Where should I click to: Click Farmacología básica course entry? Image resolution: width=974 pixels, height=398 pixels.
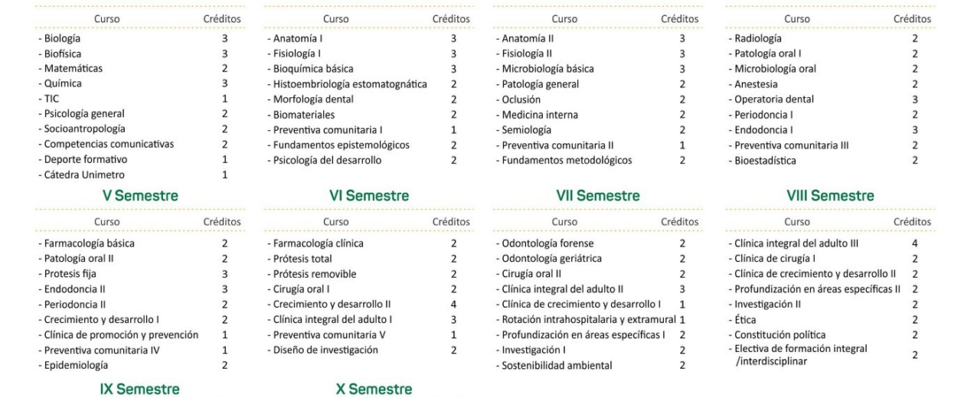[x=86, y=243]
